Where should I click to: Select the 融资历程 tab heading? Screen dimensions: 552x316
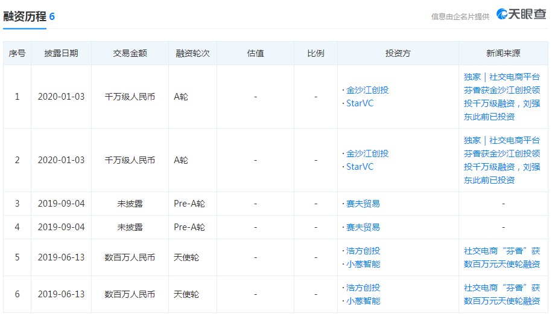(25, 16)
